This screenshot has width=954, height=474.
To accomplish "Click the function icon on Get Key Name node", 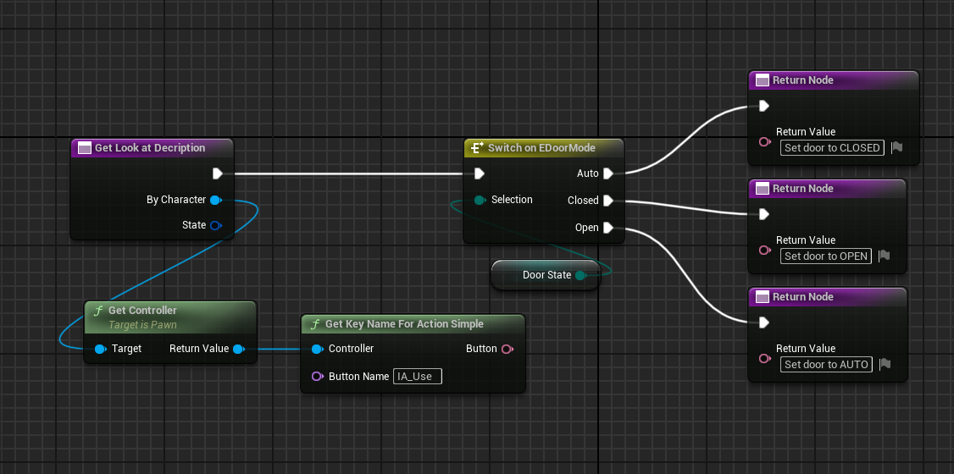I will 314,324.
